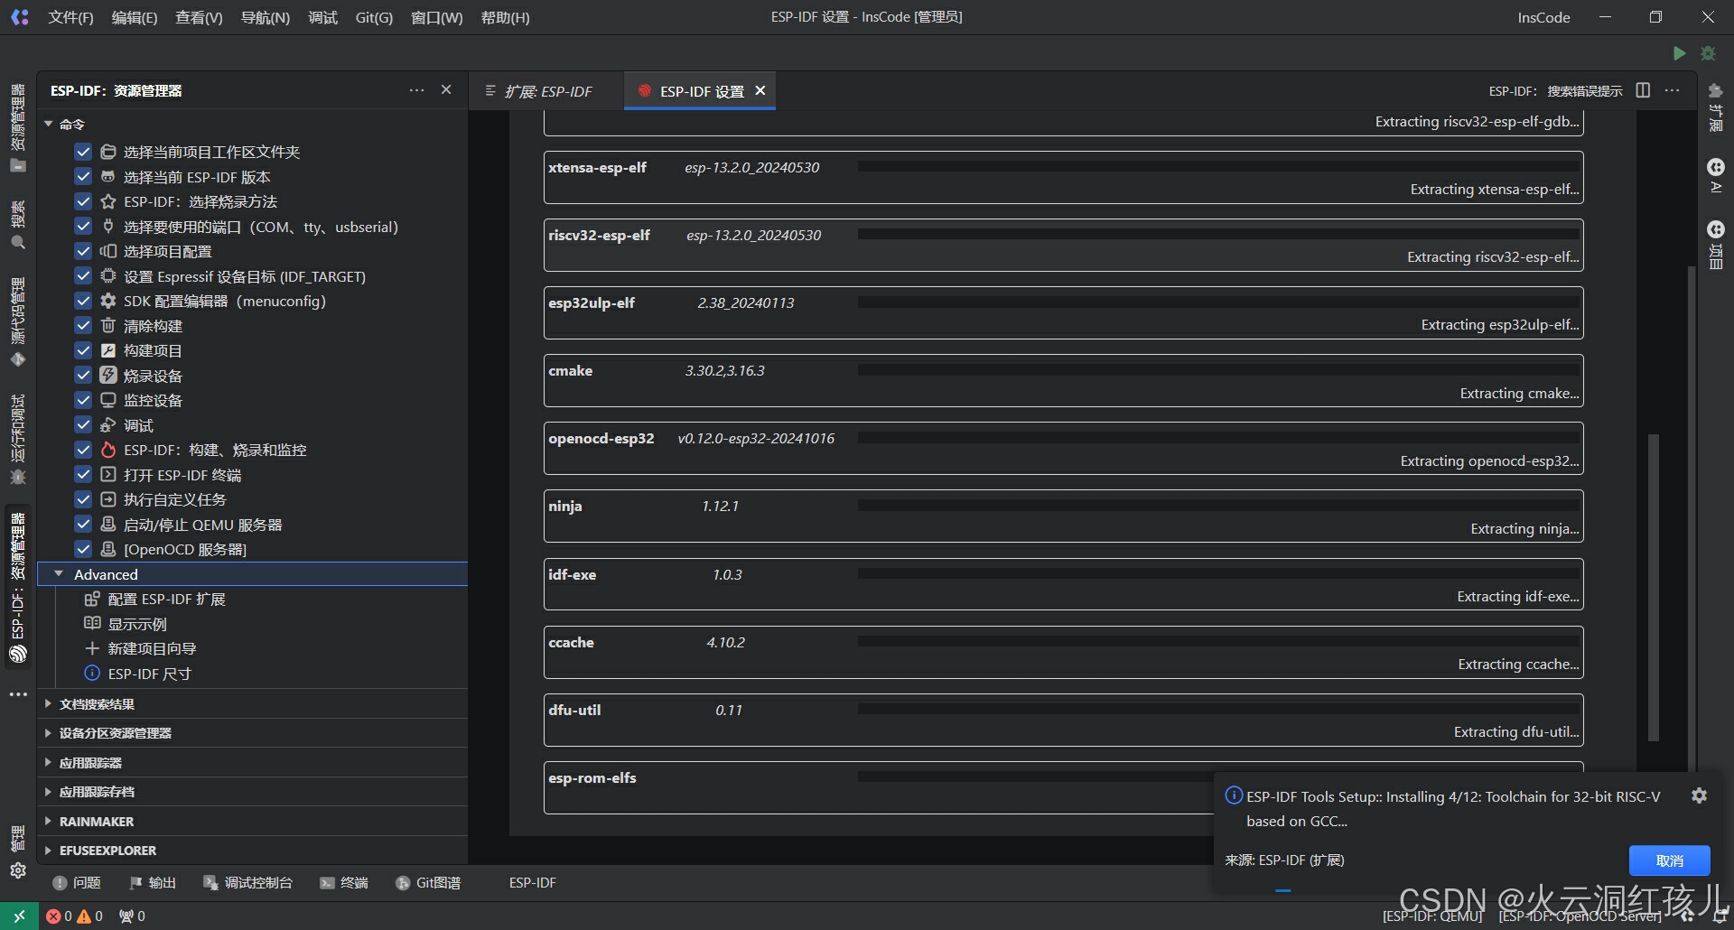The width and height of the screenshot is (1734, 930).
Task: Toggle checkbox for SDK 配置编辑器 (menuconfig)
Action: (x=83, y=301)
